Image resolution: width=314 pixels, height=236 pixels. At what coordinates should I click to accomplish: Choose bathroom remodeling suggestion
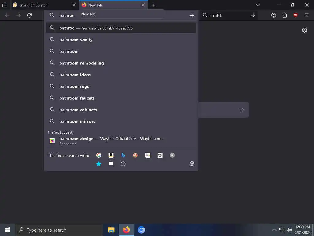click(121, 63)
